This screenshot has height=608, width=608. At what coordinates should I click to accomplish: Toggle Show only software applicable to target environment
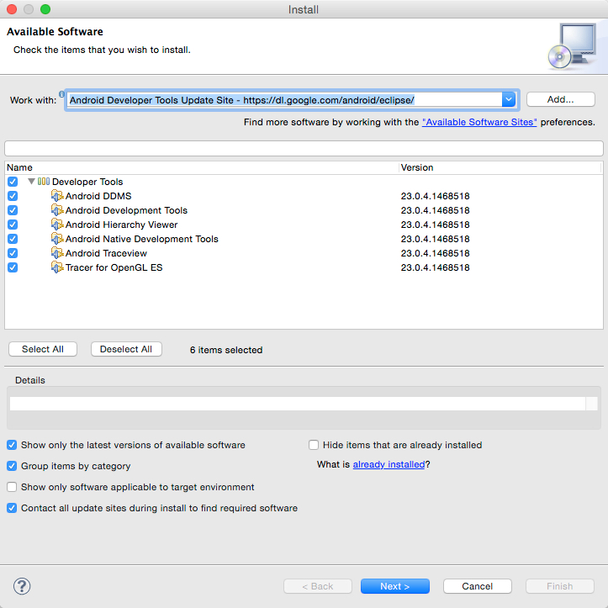pyautogui.click(x=13, y=487)
